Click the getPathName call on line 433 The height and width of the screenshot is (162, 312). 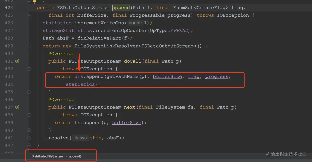click(122, 76)
